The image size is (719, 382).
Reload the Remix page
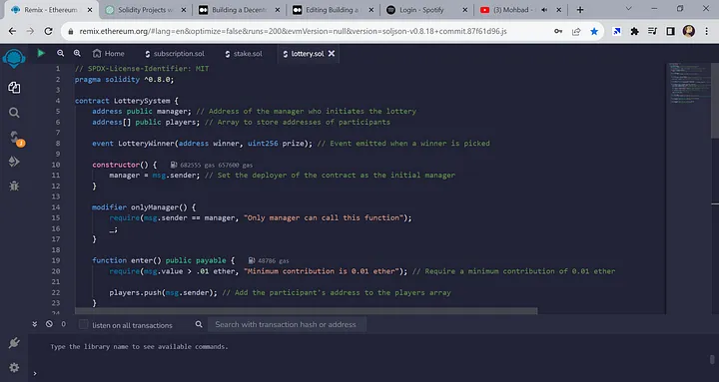pos(48,31)
